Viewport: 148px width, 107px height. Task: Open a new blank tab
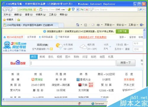61,25
